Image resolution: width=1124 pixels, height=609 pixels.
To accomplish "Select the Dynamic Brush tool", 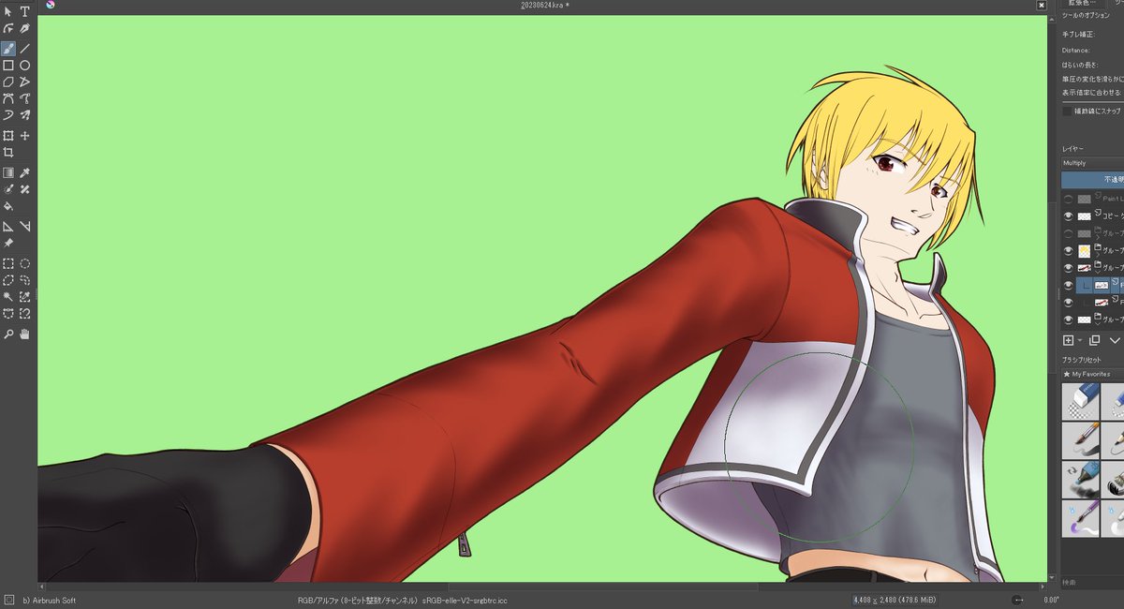I will (8, 115).
